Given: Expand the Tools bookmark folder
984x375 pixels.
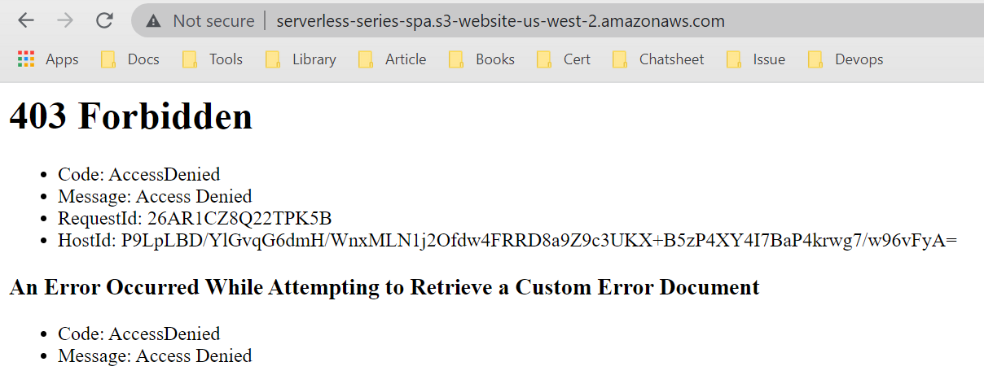Looking at the screenshot, I should (213, 59).
